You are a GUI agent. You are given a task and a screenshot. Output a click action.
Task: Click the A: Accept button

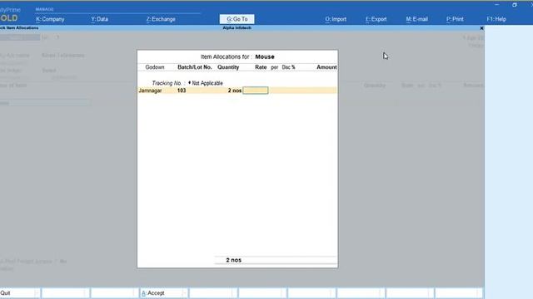(163, 293)
